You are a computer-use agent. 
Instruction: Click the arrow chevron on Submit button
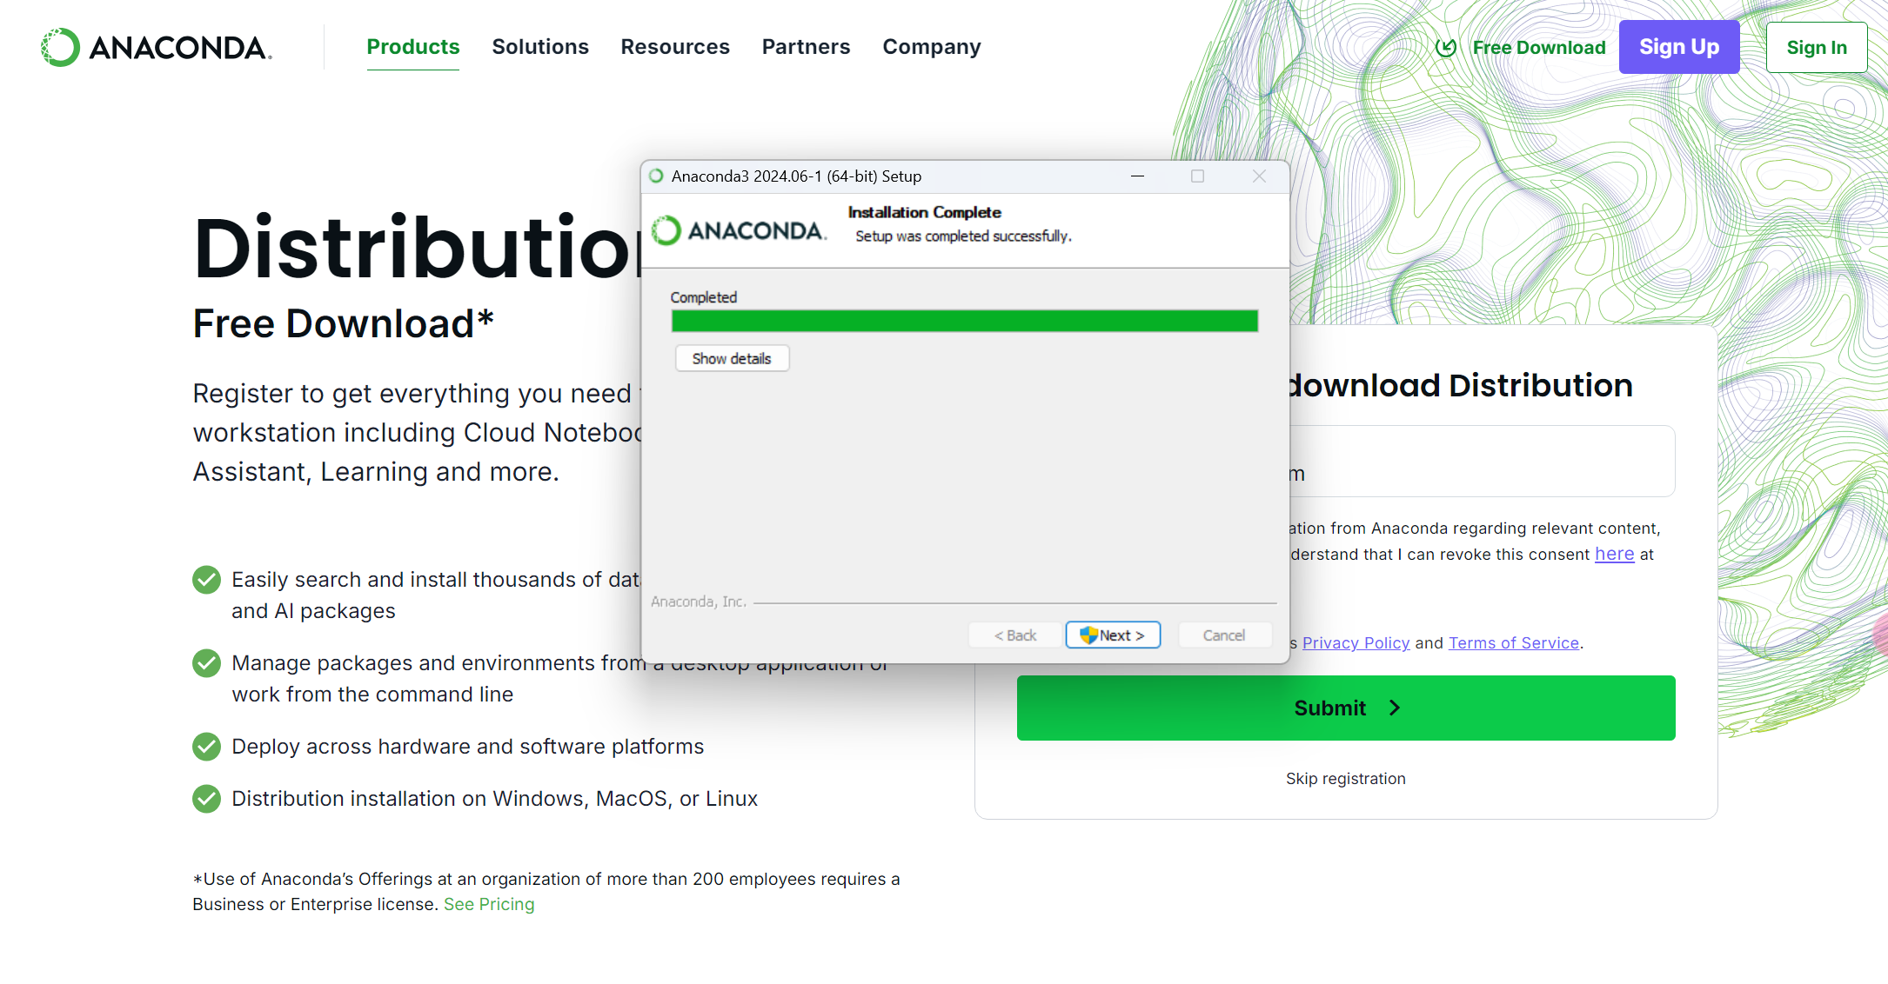[1395, 708]
